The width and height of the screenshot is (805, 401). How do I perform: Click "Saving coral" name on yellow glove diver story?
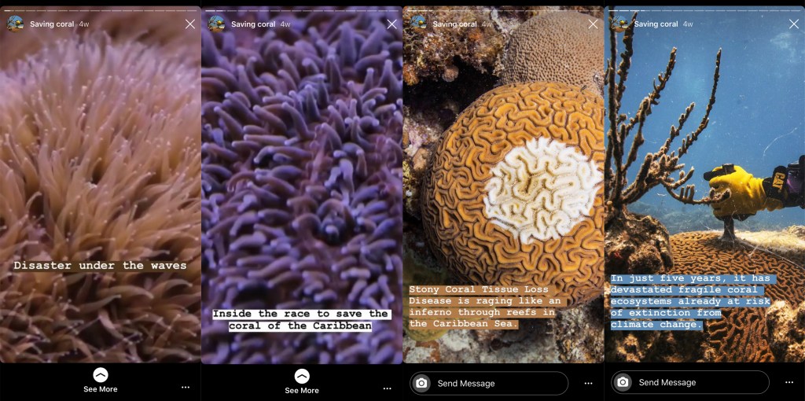coord(656,24)
